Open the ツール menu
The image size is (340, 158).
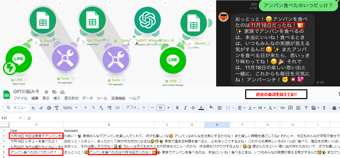(102, 98)
